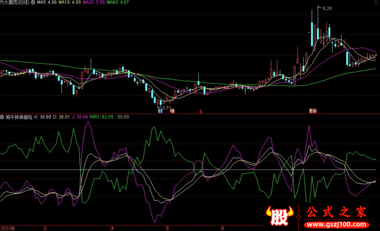380x231 pixels.
Task: Click the red $ dividend marker
Action: [x=200, y=111]
